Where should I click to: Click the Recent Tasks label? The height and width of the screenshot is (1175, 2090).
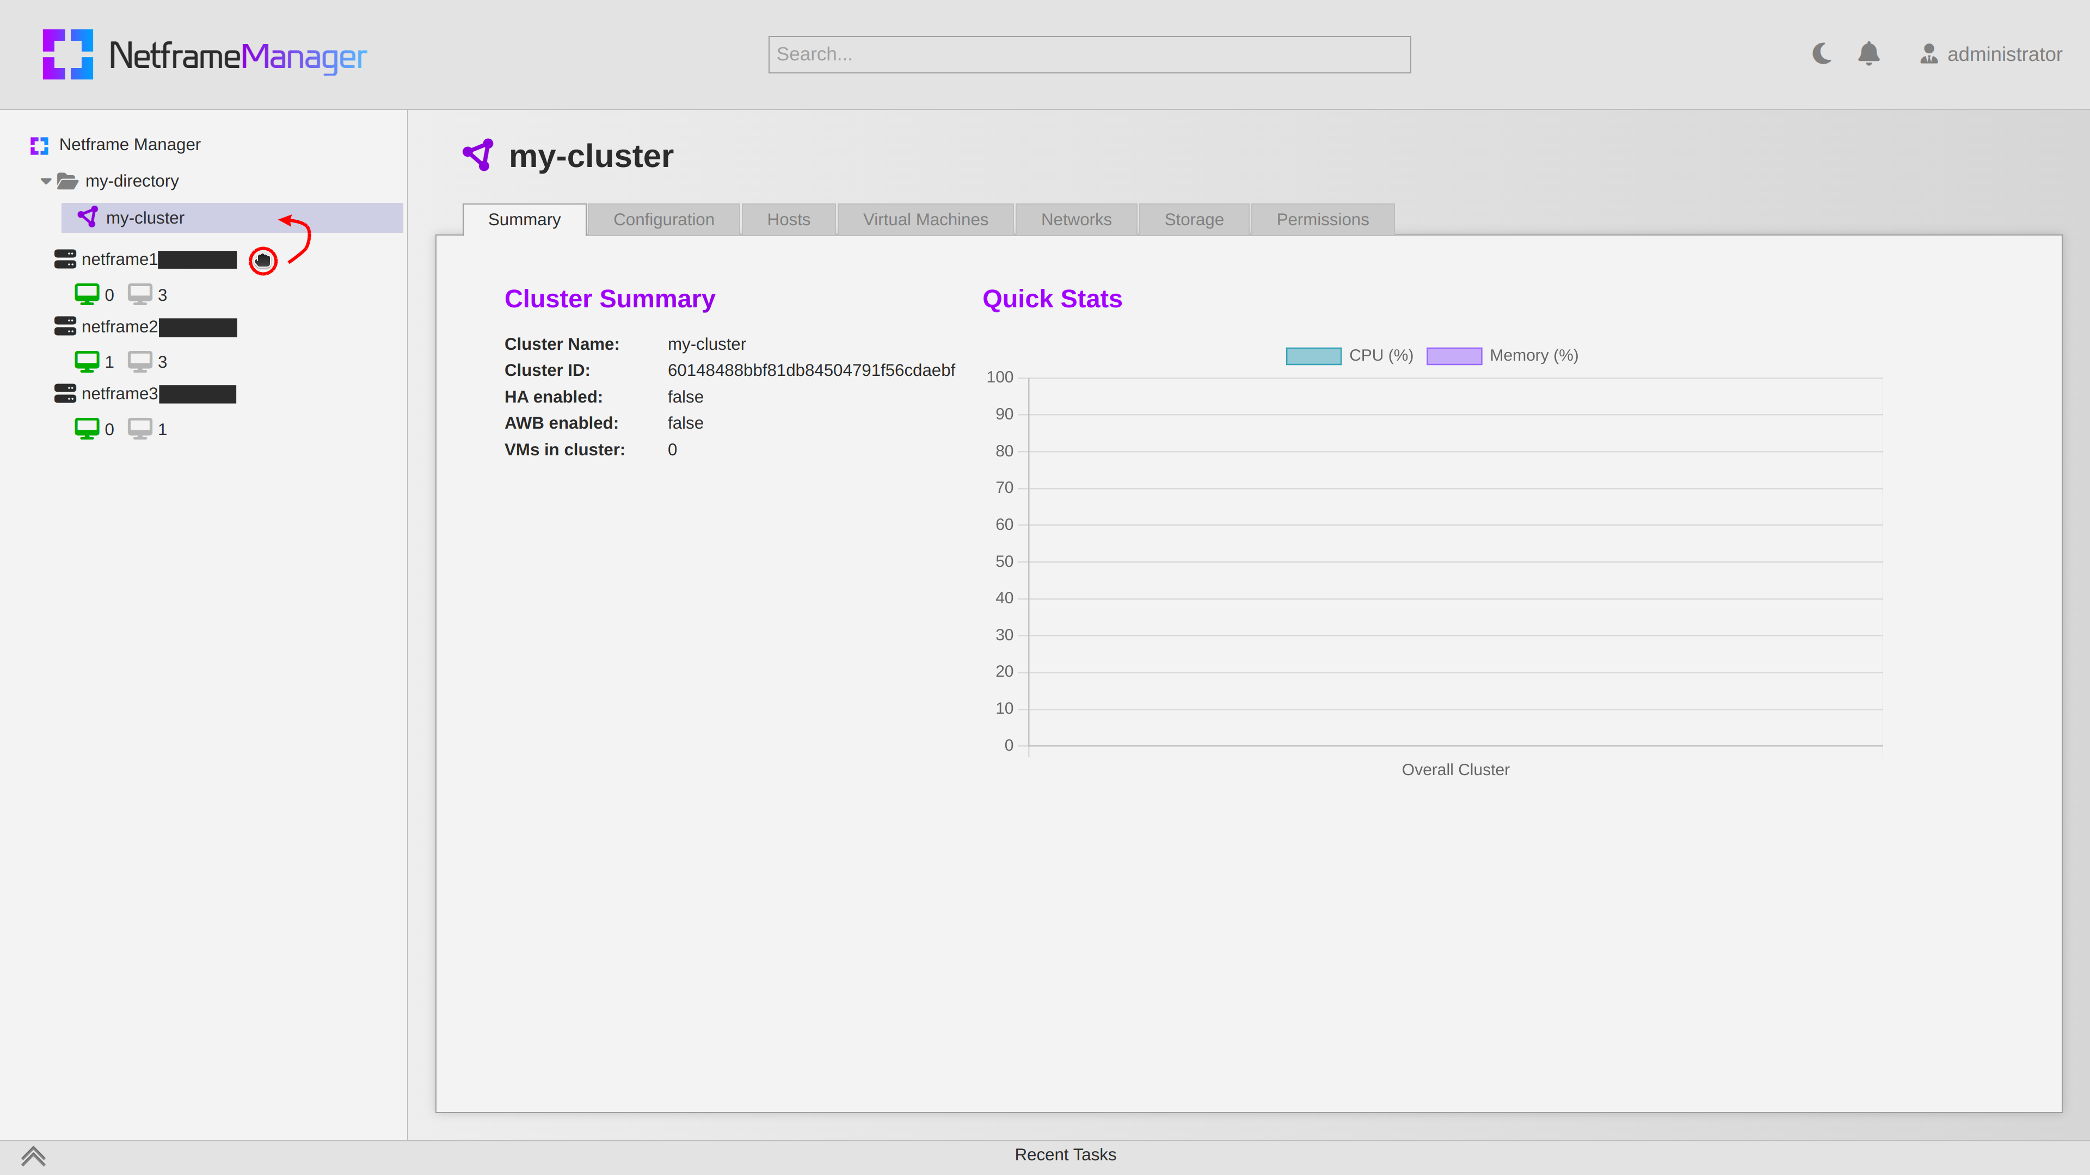(1065, 1155)
